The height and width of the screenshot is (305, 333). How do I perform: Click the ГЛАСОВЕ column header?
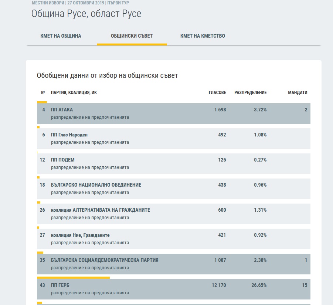coord(217,93)
